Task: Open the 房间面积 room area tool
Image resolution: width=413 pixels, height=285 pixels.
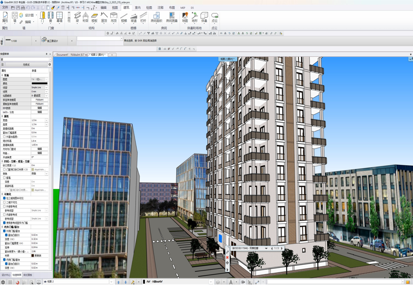Action: (156, 17)
